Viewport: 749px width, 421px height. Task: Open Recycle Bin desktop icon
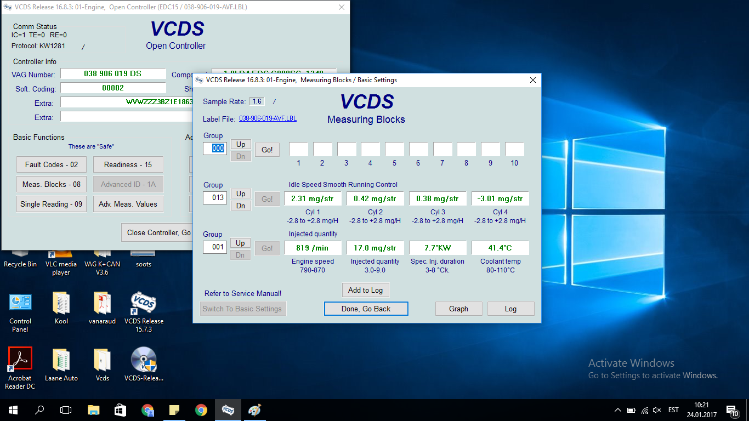tap(20, 259)
